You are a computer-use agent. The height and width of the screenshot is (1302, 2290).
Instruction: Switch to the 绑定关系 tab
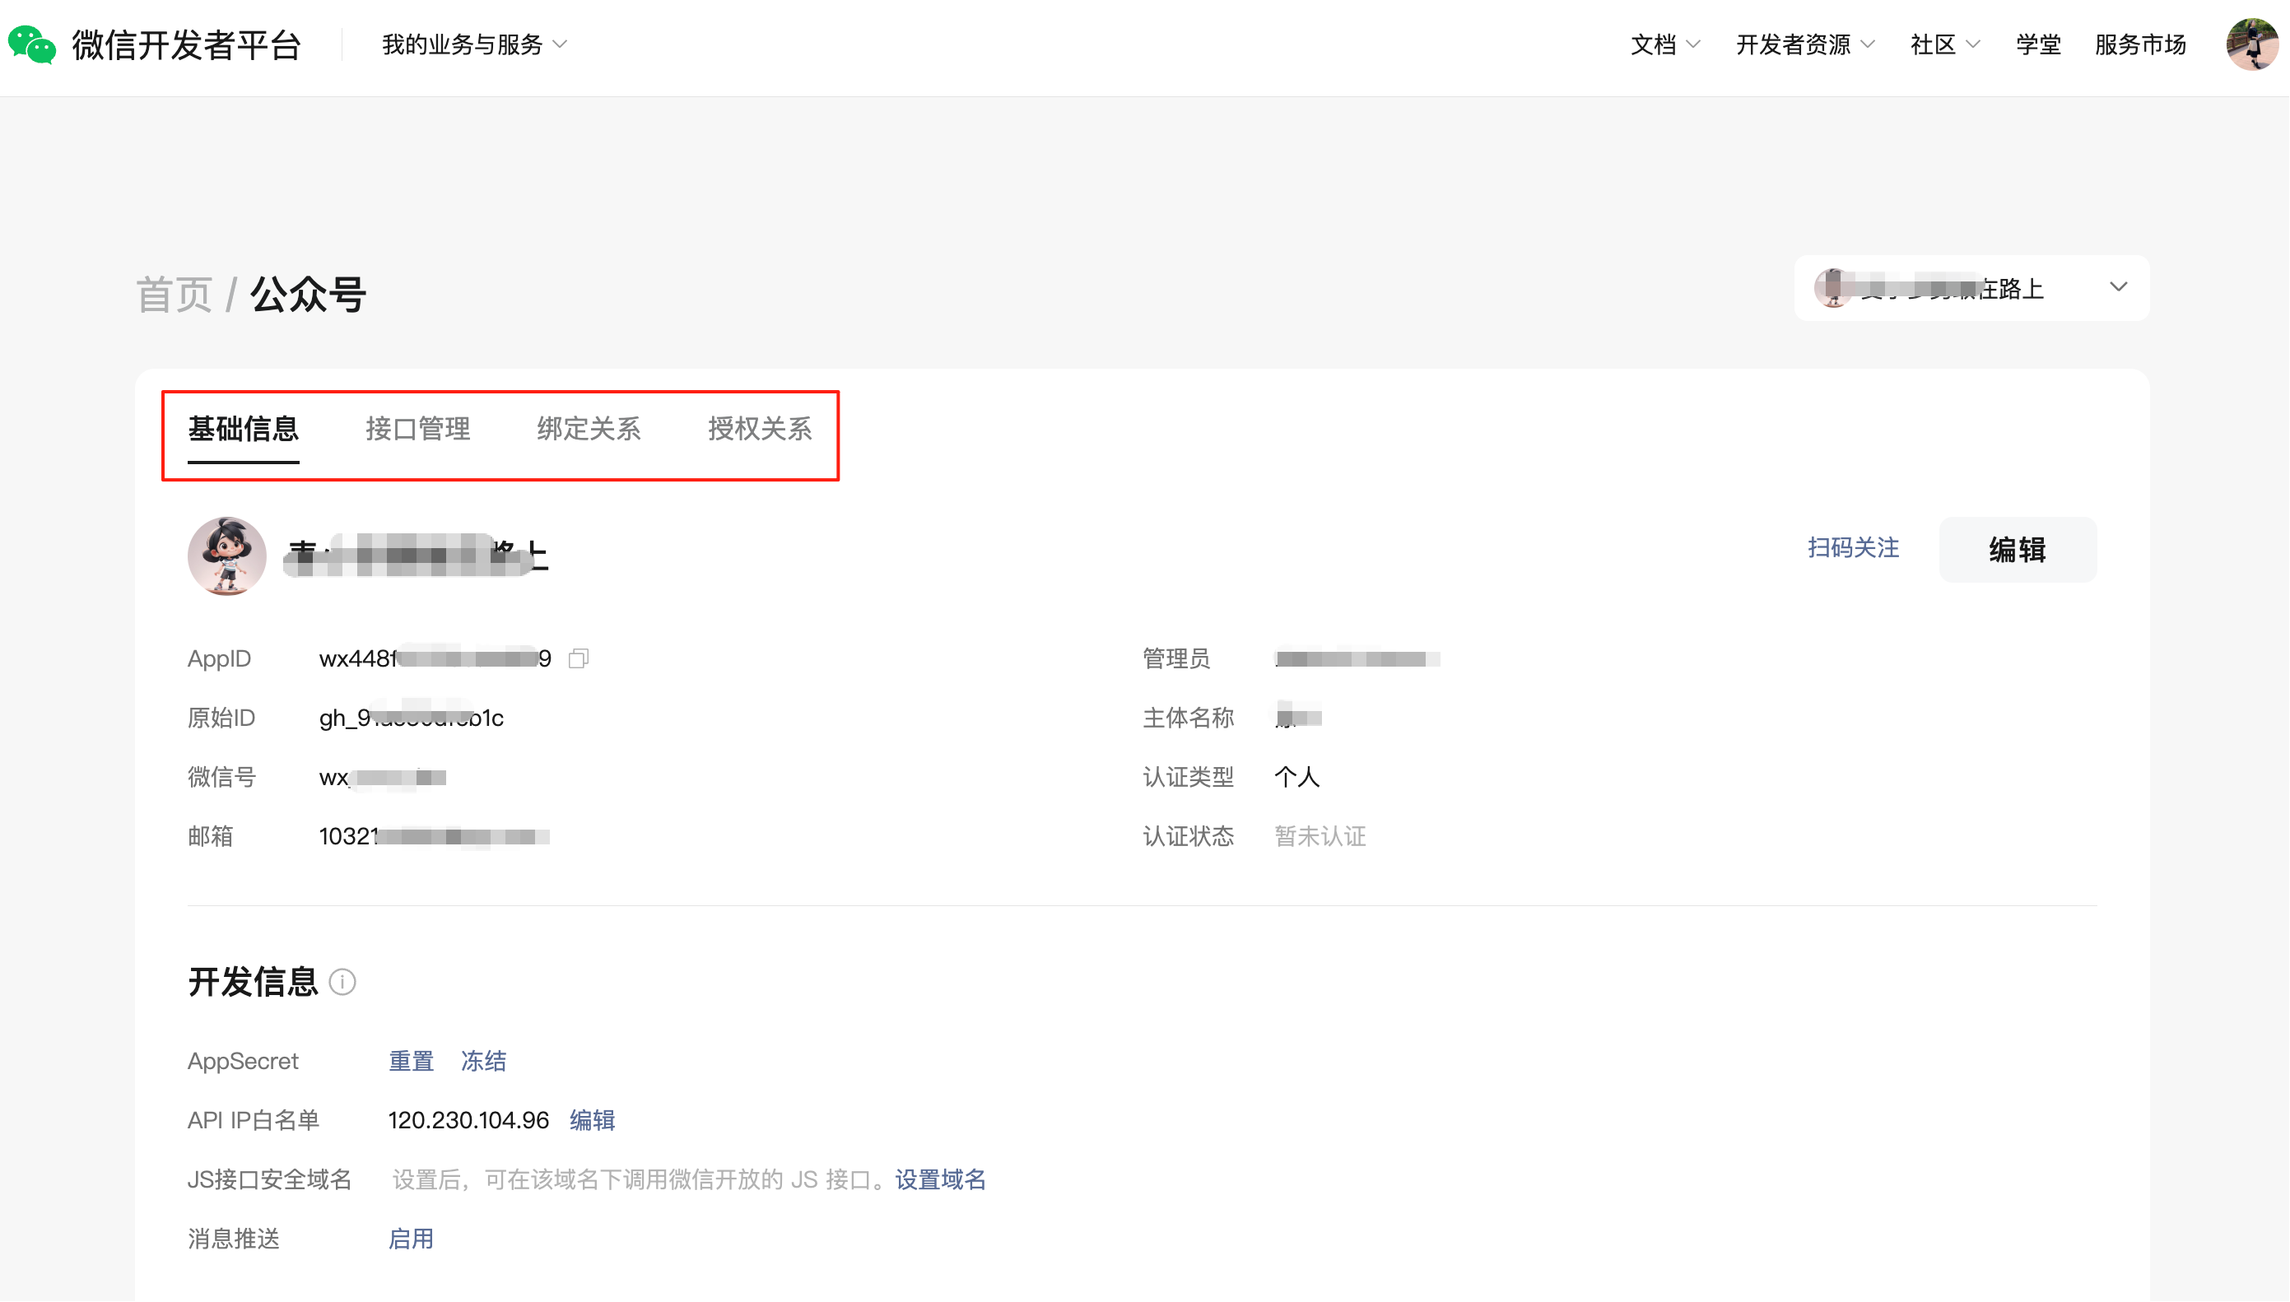(589, 430)
